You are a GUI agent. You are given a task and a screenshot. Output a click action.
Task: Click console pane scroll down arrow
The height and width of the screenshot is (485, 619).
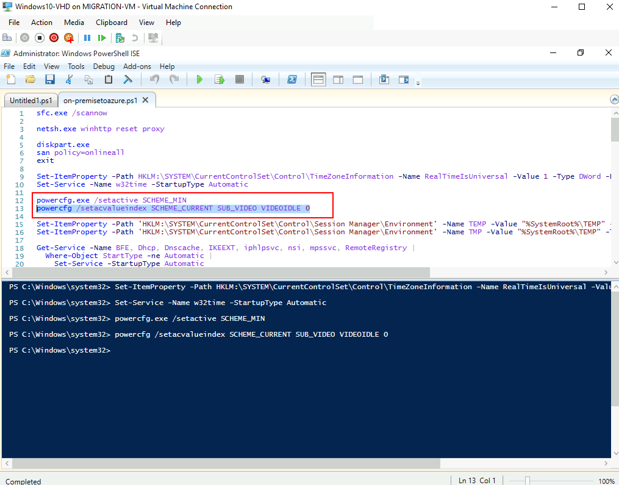point(615,454)
